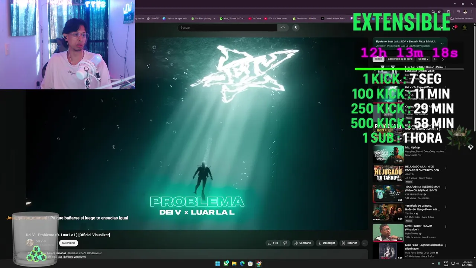Open Microsoft Edge from taskbar
The image size is (476, 268).
point(242,264)
